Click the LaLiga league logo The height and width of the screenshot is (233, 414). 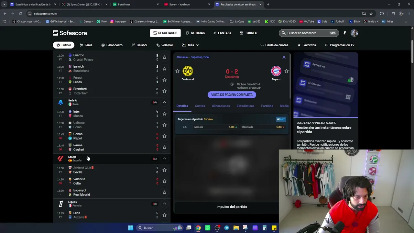pyautogui.click(x=60, y=159)
